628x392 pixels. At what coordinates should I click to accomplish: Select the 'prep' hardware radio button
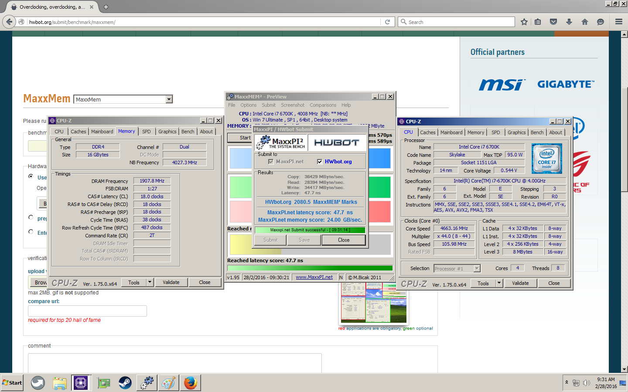click(x=31, y=217)
